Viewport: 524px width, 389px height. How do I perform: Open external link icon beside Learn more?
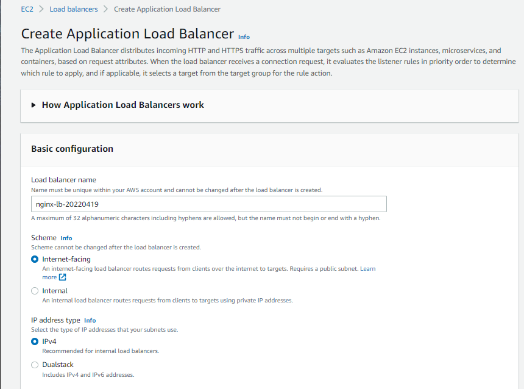point(63,277)
